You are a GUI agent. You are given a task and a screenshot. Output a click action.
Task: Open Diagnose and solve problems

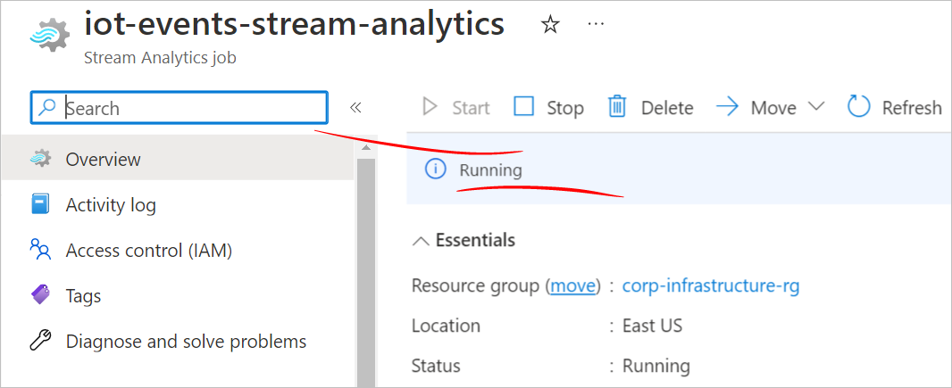[178, 342]
